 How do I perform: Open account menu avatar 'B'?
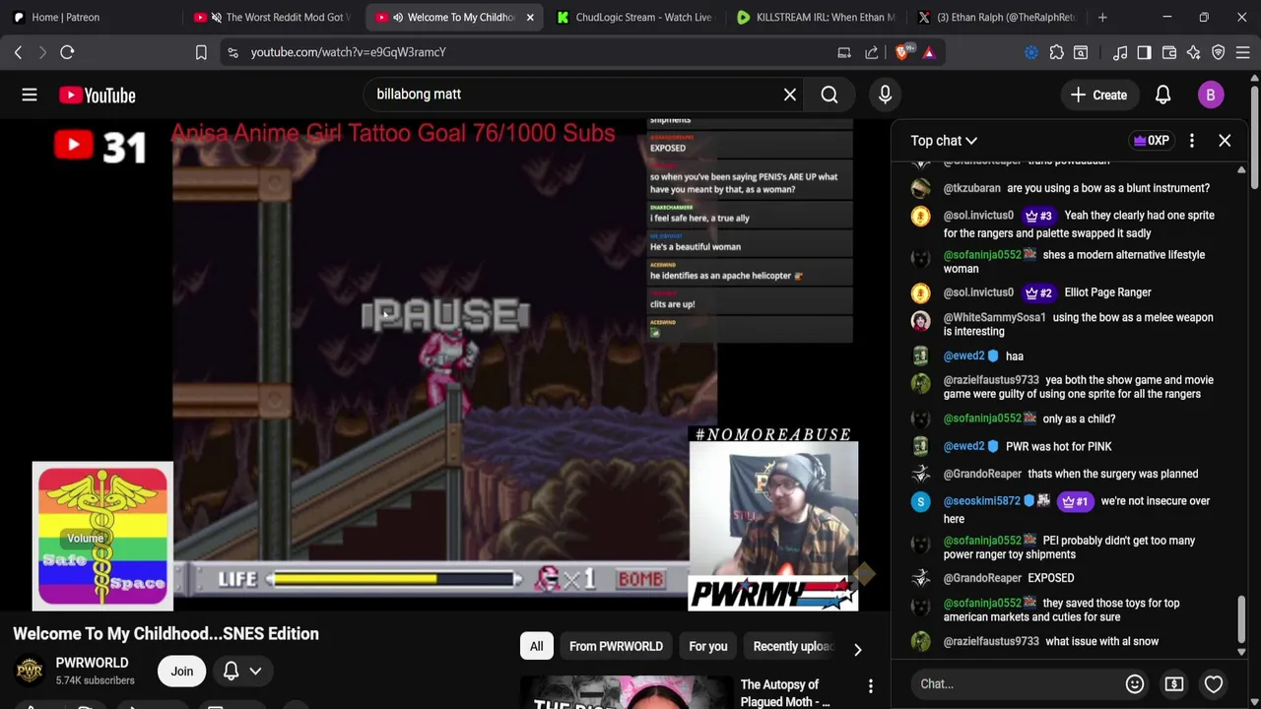coord(1211,95)
